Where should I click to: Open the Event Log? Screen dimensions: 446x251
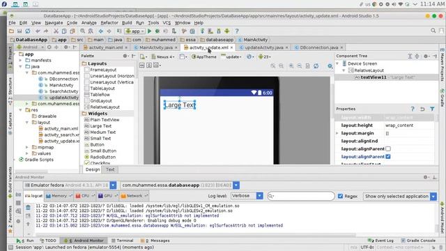coord(380,241)
